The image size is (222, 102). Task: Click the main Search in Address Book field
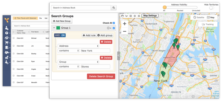pyautogui.click(x=81, y=8)
